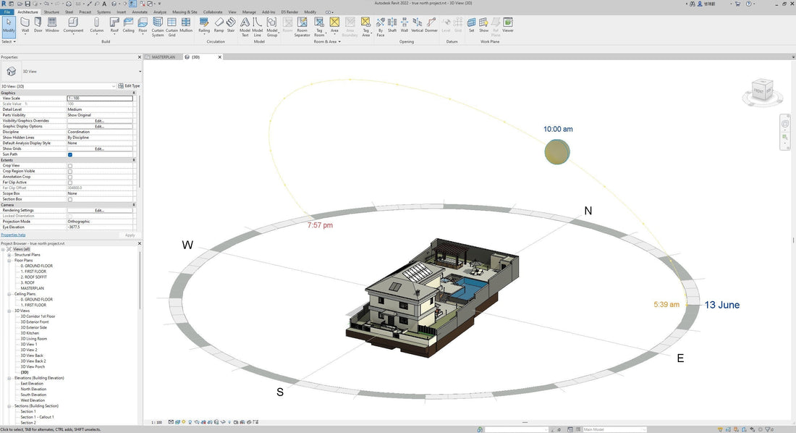Click the Door tool icon
This screenshot has width=796, height=433.
[38, 25]
